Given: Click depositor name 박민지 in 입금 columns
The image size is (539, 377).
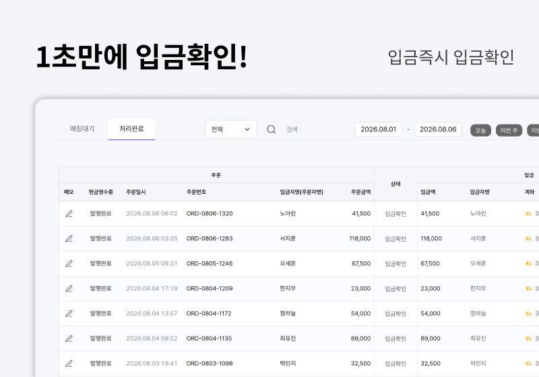Looking at the screenshot, I should pos(478,364).
